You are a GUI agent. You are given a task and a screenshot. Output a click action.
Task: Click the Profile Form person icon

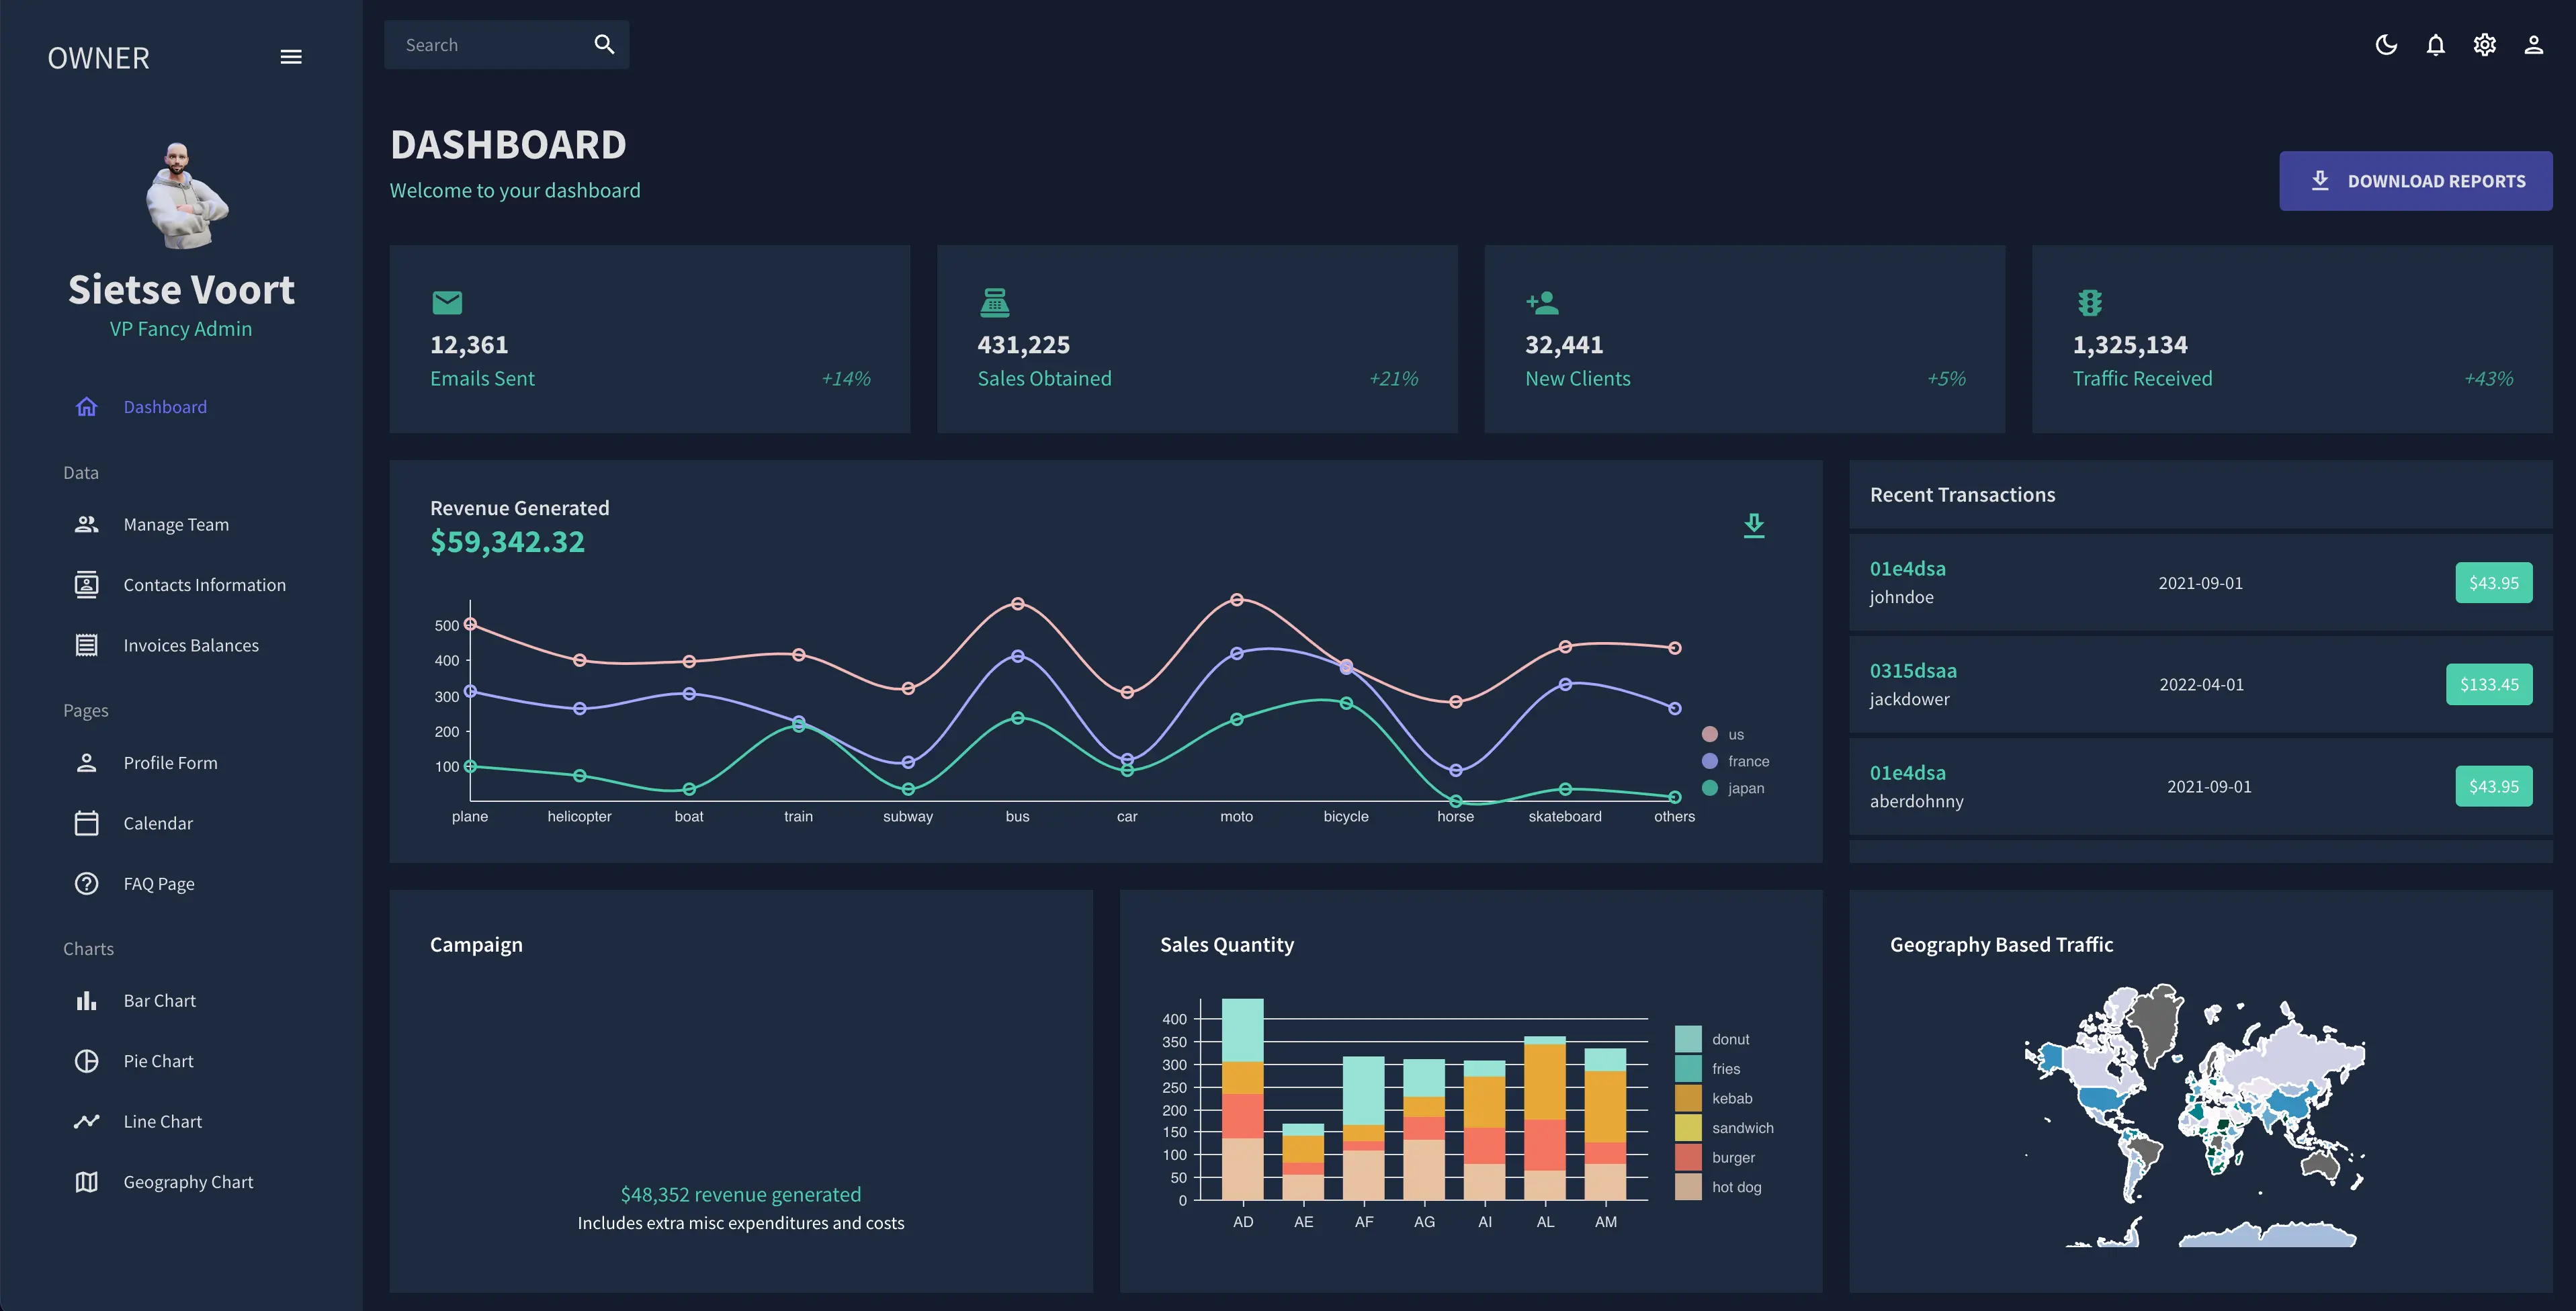pyautogui.click(x=87, y=762)
